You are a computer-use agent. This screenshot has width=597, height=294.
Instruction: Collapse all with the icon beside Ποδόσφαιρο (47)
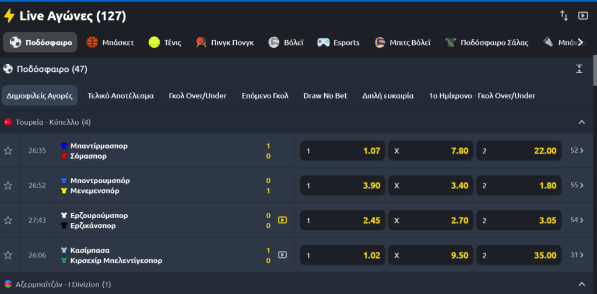(x=579, y=69)
